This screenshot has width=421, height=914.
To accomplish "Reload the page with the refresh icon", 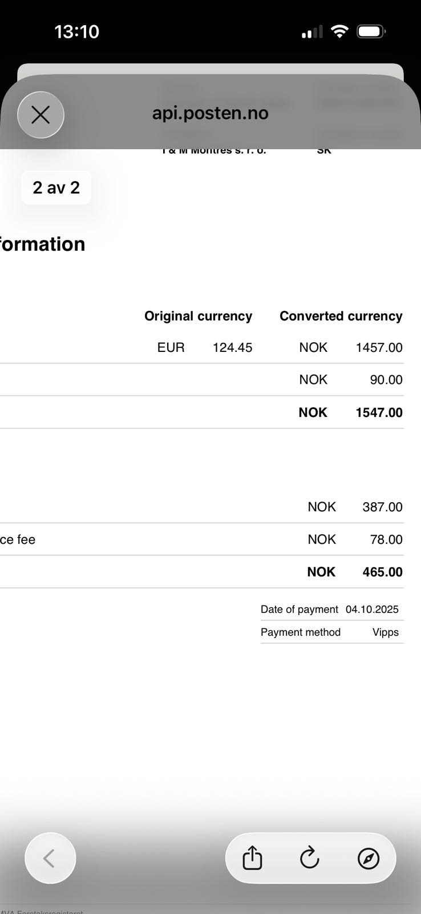I will point(310,858).
